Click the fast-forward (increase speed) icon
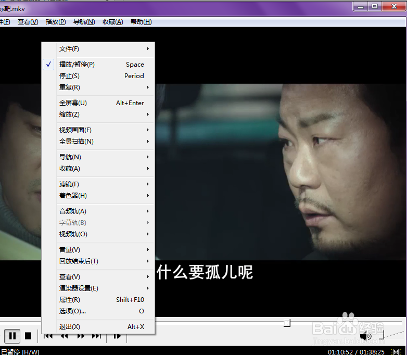This screenshot has width=407, height=355. (81, 336)
